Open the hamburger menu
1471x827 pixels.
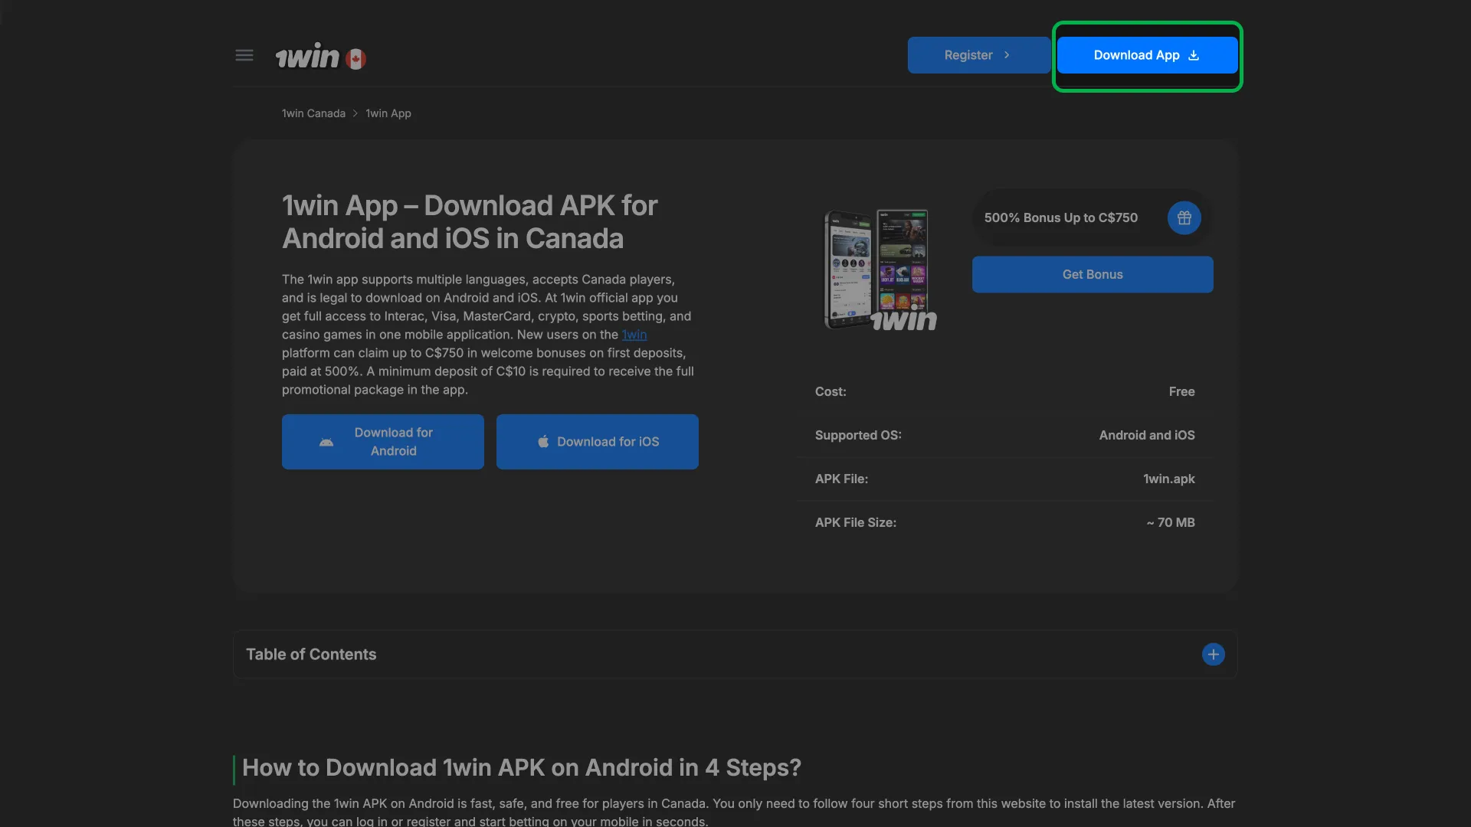244,55
